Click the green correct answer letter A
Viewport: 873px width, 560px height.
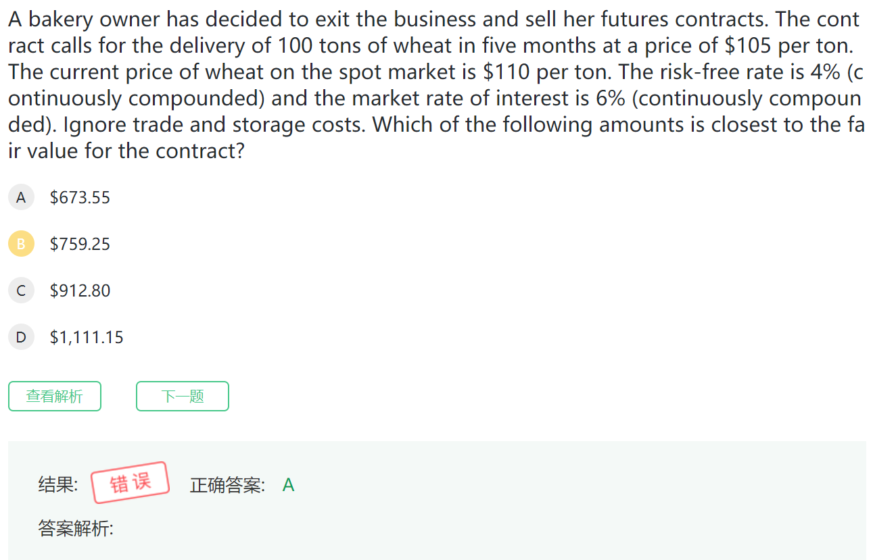(288, 485)
